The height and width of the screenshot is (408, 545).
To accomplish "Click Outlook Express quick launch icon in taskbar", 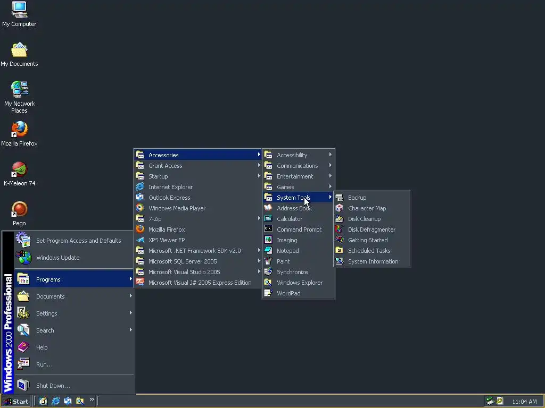I will point(68,401).
